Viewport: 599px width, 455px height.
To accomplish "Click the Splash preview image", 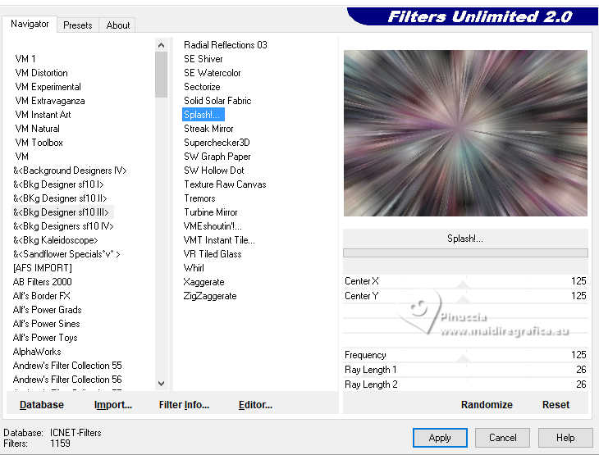I will point(465,133).
